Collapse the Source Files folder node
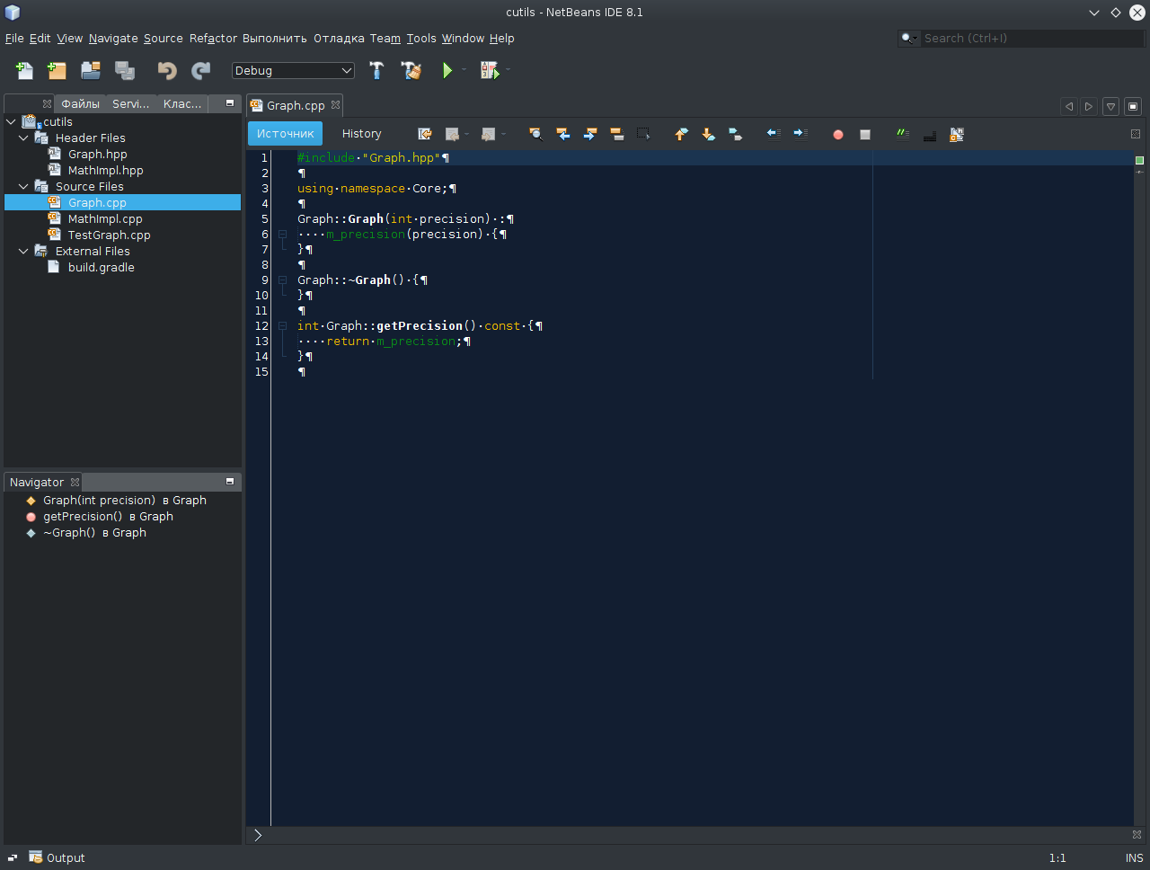Viewport: 1150px width, 870px height. tap(23, 187)
